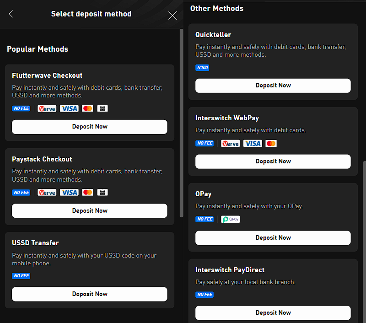
Task: Click the Mastercard icon under Paystack Checkout
Action: coord(87,192)
